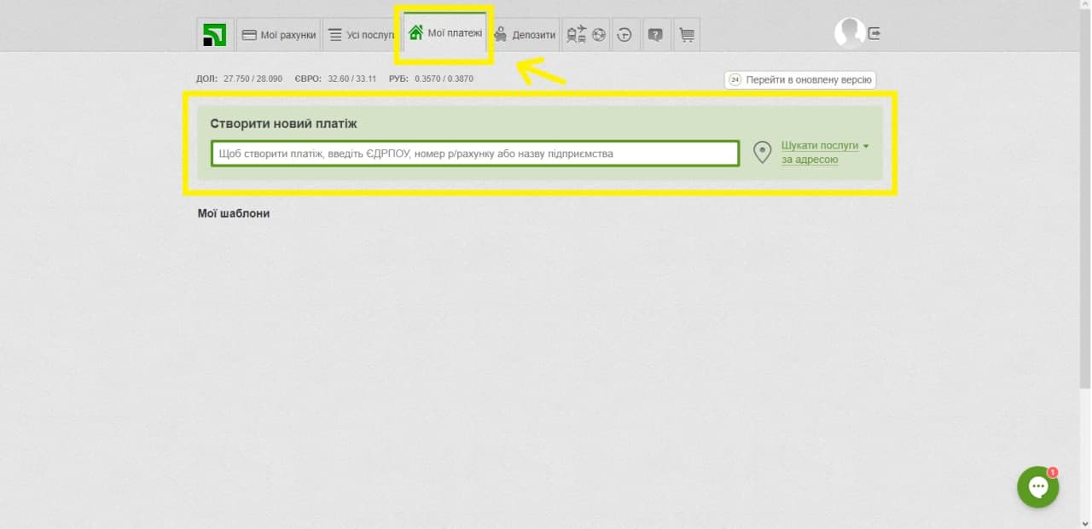Click the user profile avatar
This screenshot has height=529, width=1092.
849,33
